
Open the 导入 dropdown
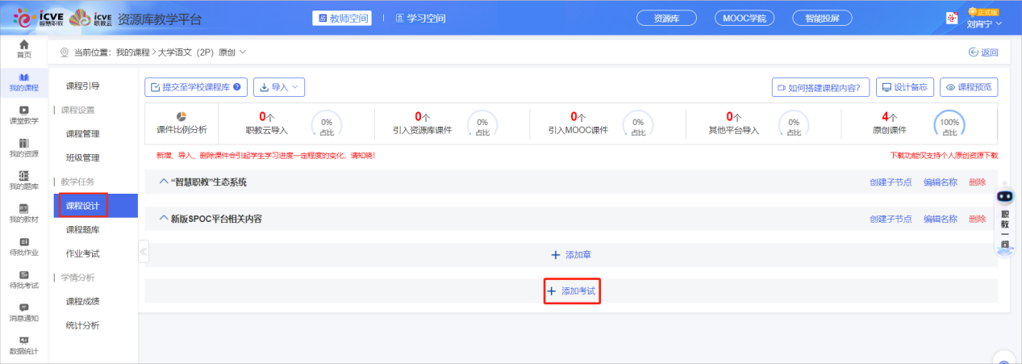pyautogui.click(x=279, y=87)
